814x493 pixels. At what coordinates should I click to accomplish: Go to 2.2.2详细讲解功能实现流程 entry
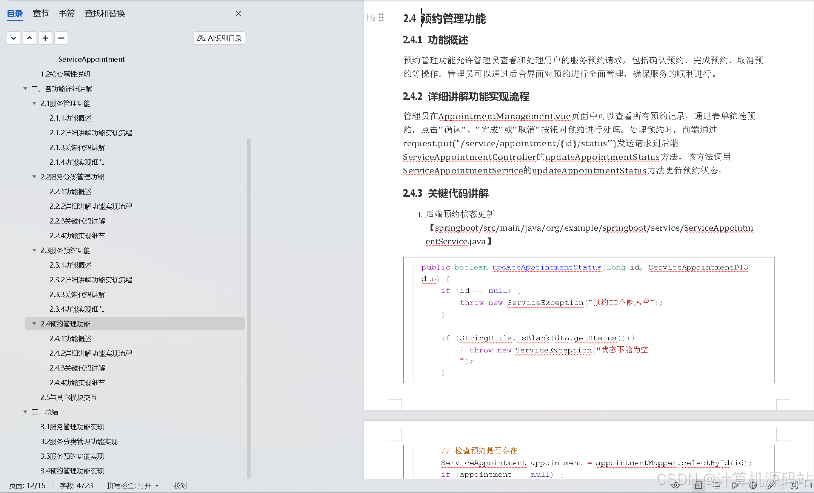[91, 206]
